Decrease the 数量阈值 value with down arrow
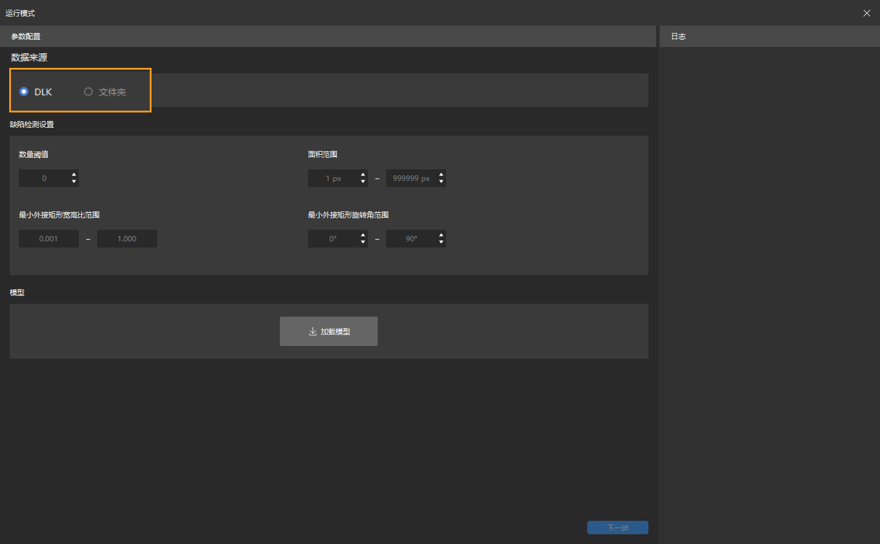This screenshot has width=880, height=544. [x=74, y=182]
